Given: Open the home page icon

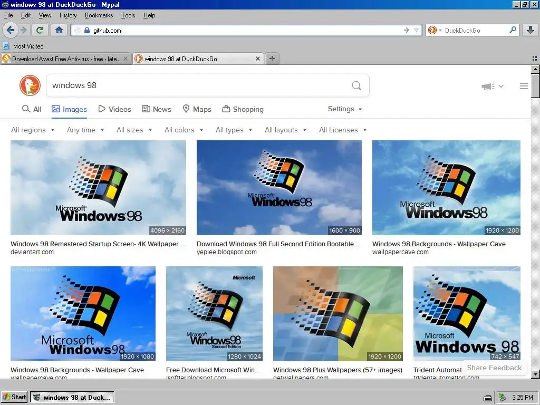Looking at the screenshot, I should [59, 30].
